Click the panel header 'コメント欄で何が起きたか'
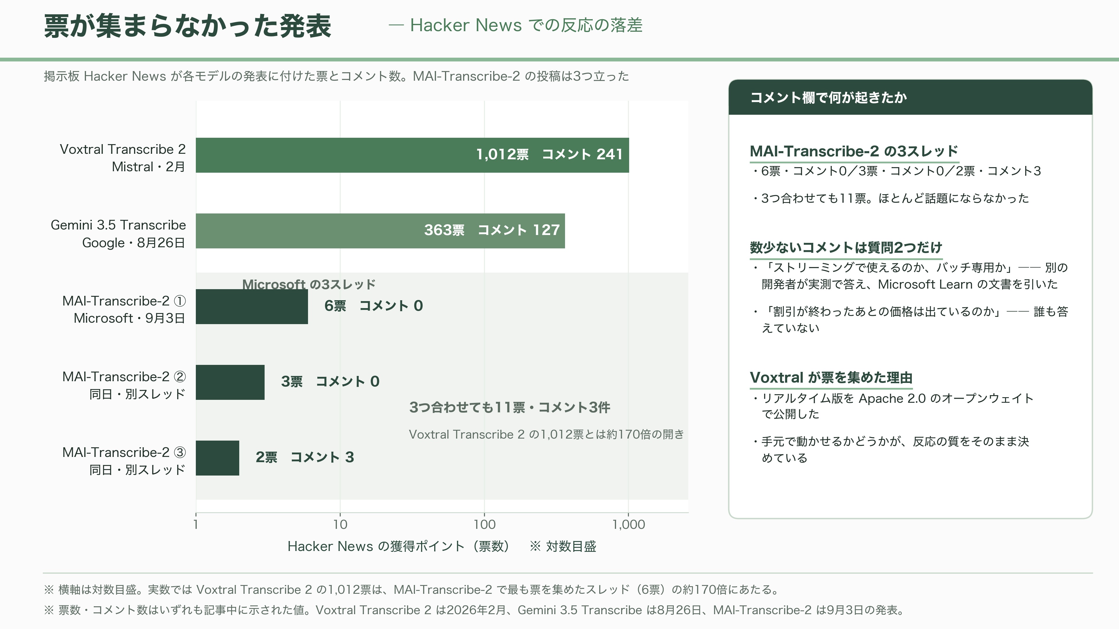The image size is (1119, 629). point(828,98)
